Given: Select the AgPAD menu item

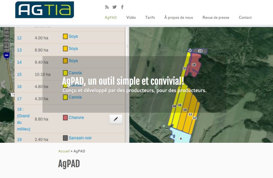Looking at the screenshot, I should 111,17.
